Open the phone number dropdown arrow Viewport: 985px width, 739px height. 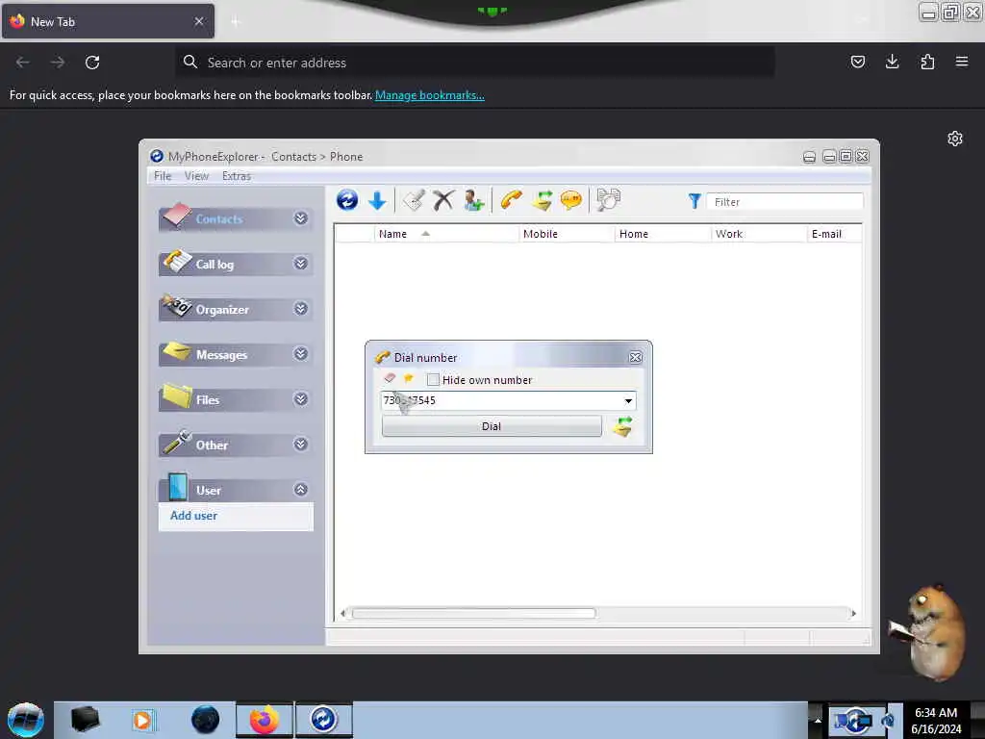(x=628, y=401)
